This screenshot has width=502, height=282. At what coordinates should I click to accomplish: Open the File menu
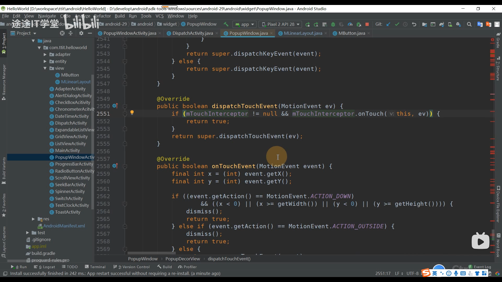click(x=5, y=16)
